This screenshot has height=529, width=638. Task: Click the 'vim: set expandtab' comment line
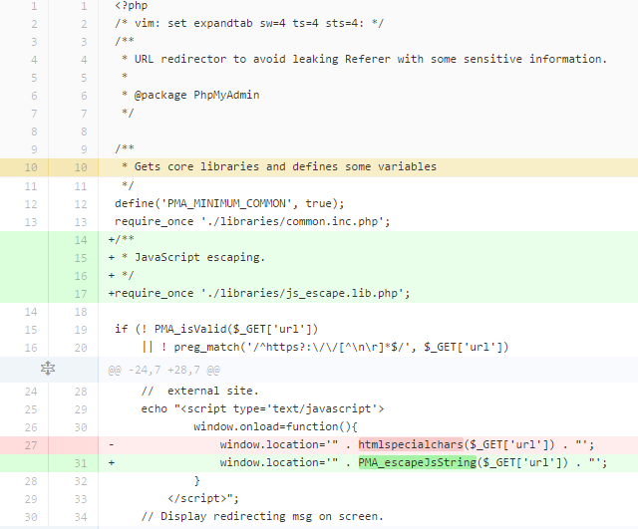tap(249, 23)
